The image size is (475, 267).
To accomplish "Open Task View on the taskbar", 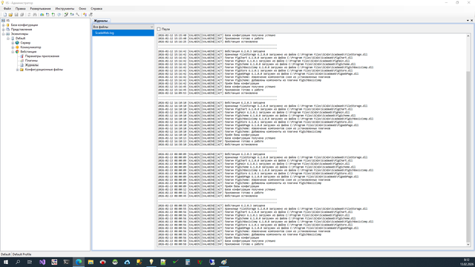I will [30, 262].
